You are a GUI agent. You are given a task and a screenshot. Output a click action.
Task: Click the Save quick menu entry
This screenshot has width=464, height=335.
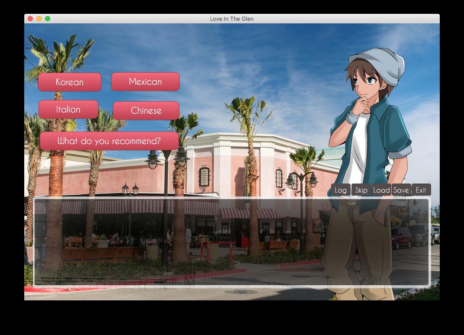400,190
